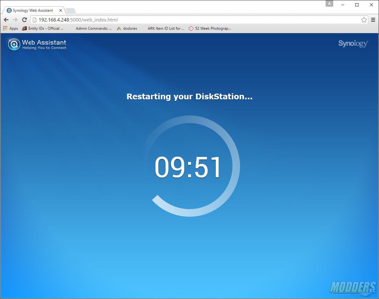
Task: Bookmark this page with the star icon
Action: (364, 20)
